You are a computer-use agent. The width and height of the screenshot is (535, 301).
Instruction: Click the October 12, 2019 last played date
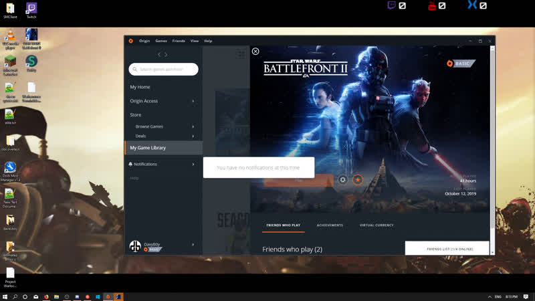coord(460,194)
